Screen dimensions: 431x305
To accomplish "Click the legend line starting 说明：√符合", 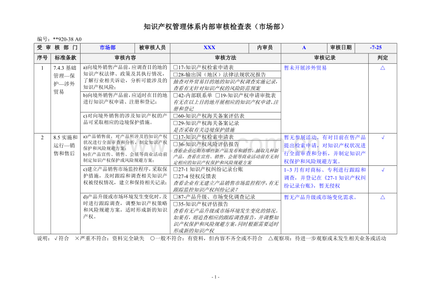I will [x=212, y=238].
